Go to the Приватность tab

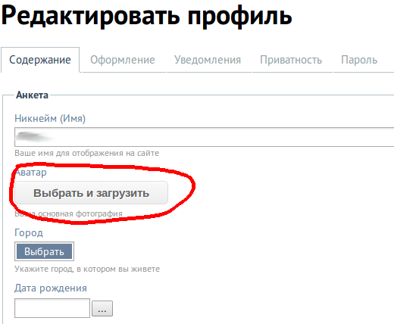[x=291, y=60]
